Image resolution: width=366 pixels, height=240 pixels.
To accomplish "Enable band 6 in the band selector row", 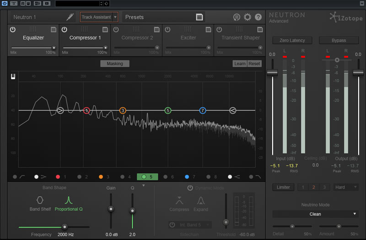I will [165, 177].
